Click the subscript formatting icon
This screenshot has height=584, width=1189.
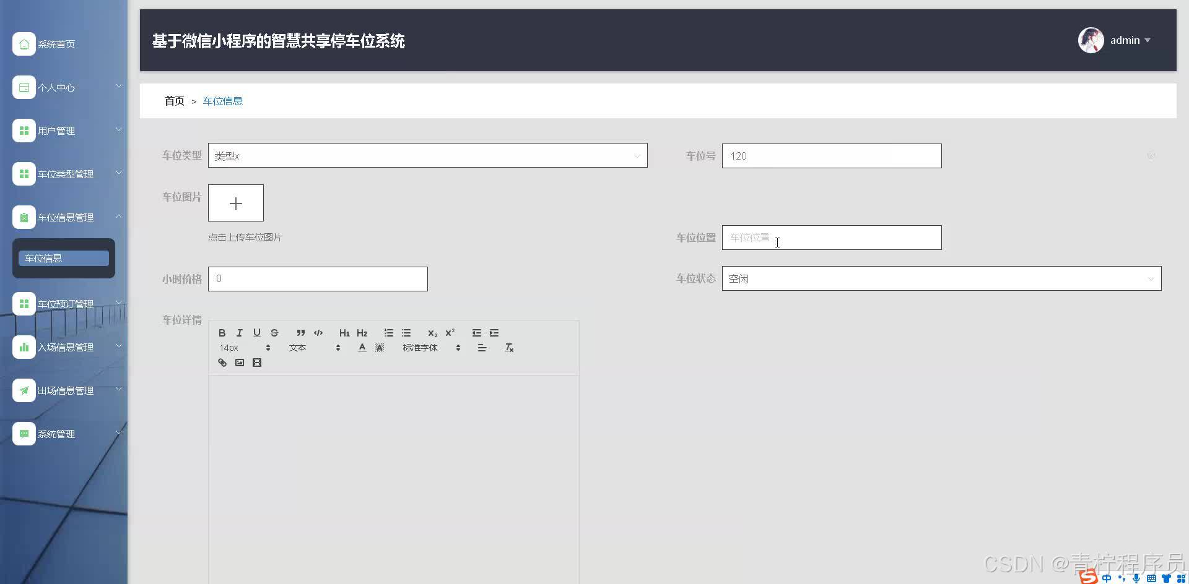(432, 333)
